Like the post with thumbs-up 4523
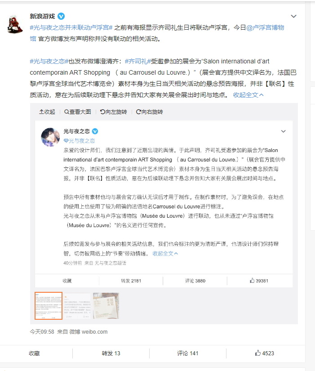Image resolution: width=315 pixels, height=371 pixels. point(264,353)
